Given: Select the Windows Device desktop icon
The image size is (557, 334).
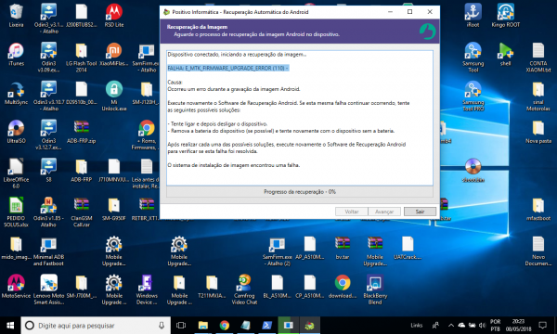Looking at the screenshot, I should [x=147, y=289].
